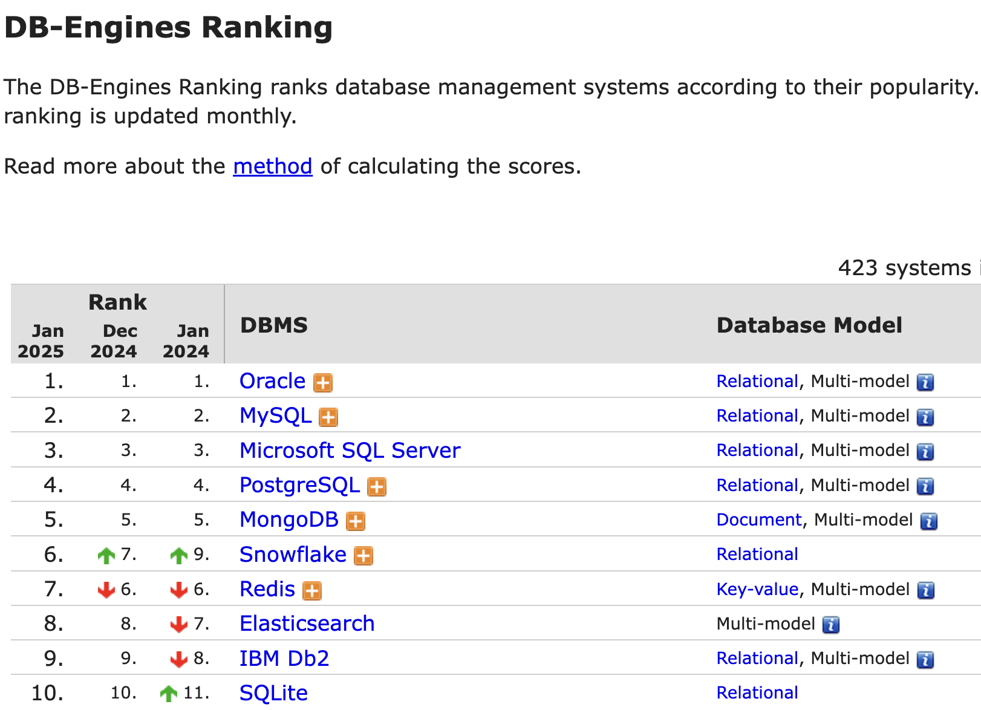
Task: Click the Database Model column header
Action: pyautogui.click(x=809, y=325)
